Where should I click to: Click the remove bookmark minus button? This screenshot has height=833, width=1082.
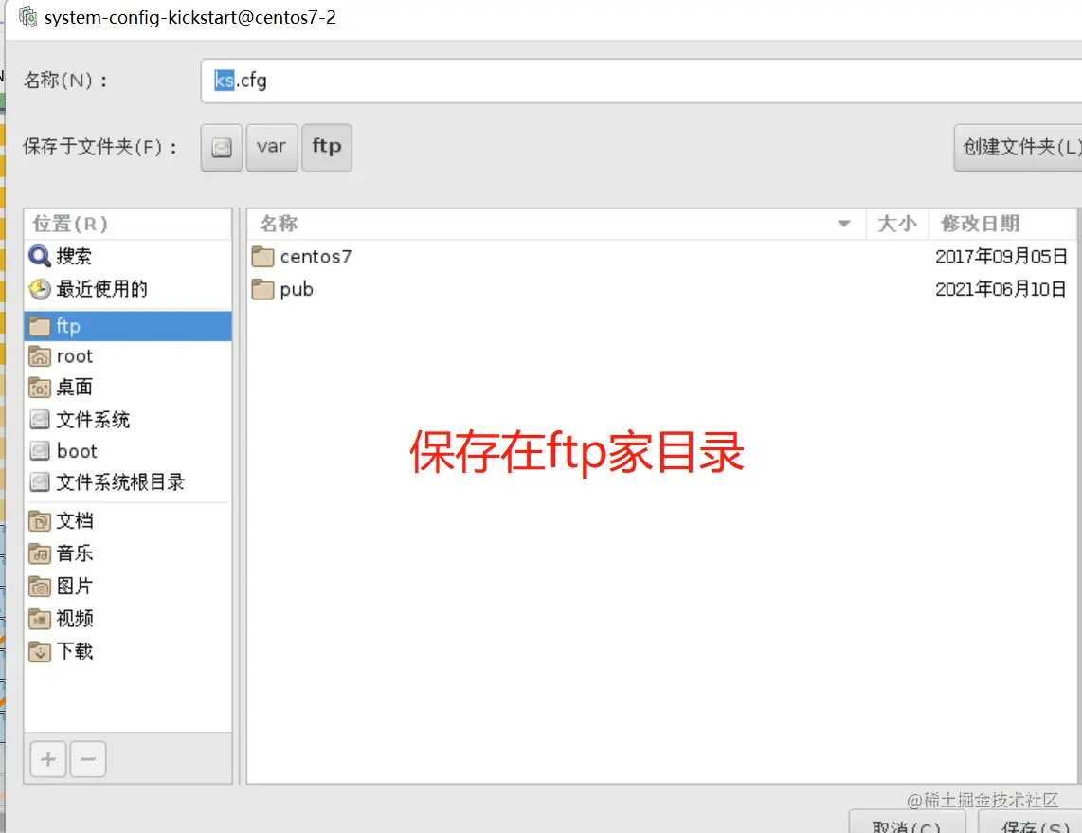88,759
